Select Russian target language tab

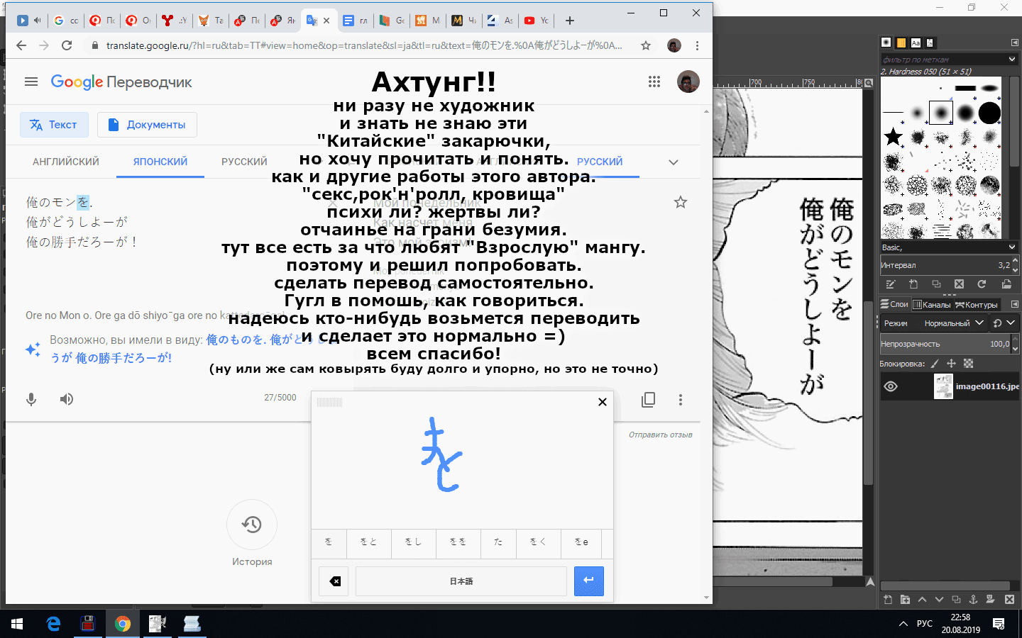[600, 162]
